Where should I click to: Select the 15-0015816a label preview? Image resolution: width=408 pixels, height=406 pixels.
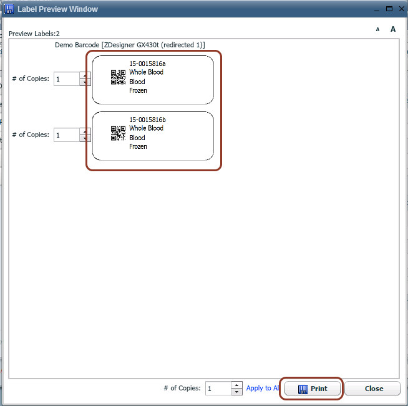[153, 80]
